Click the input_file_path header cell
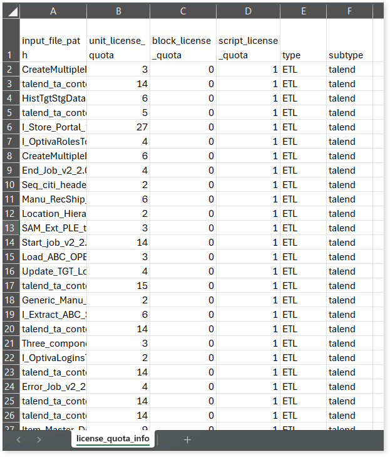Screen dimensions: 390x457 [x=53, y=48]
